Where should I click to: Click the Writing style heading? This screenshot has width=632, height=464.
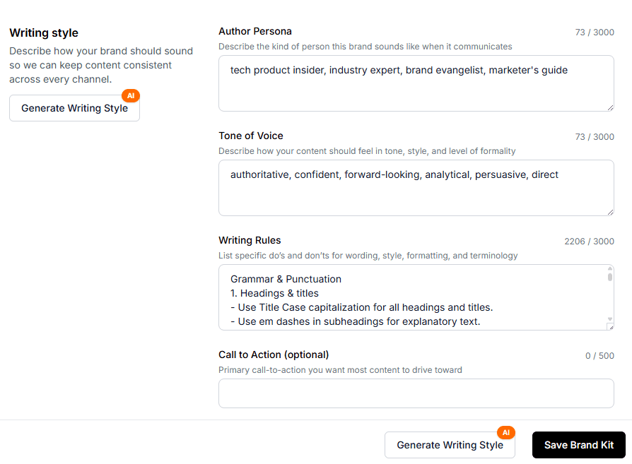click(44, 32)
